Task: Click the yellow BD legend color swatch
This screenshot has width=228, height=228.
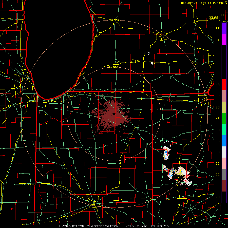Action: click(224, 107)
